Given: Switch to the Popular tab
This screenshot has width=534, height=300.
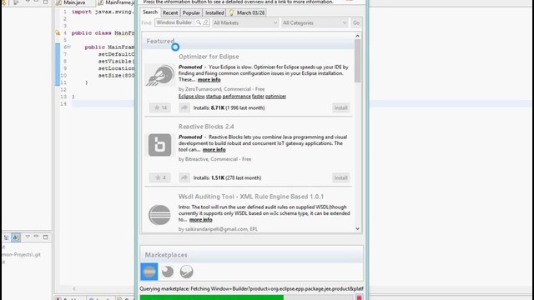Looking at the screenshot, I should point(191,12).
